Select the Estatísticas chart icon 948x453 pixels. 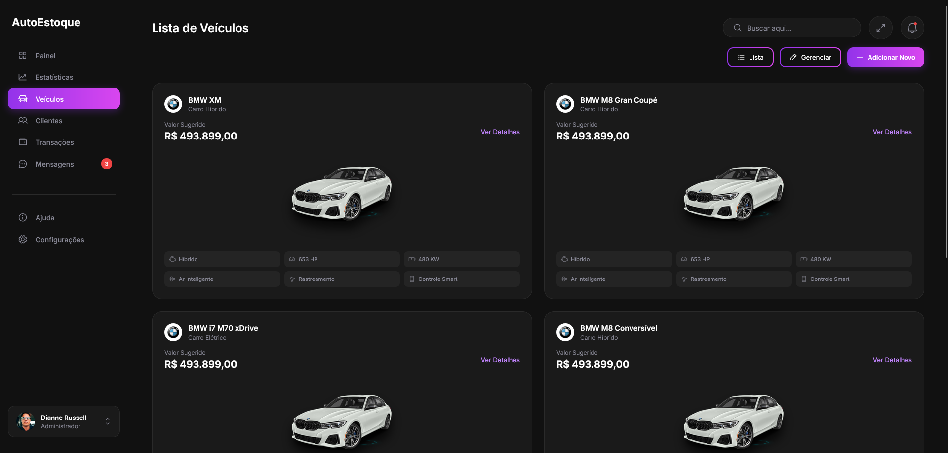coord(22,77)
